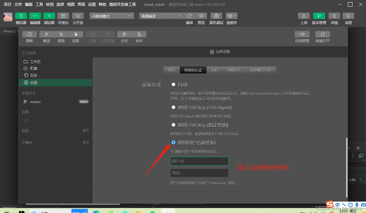Image resolution: width=366 pixels, height=213 pixels.
Task: Toggle the 模拟器 simulator panel
Action: tap(21, 16)
